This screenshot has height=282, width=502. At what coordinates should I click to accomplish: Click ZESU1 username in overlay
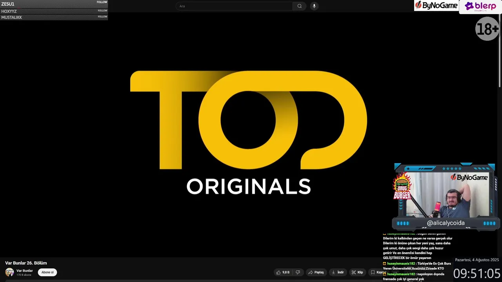(8, 4)
